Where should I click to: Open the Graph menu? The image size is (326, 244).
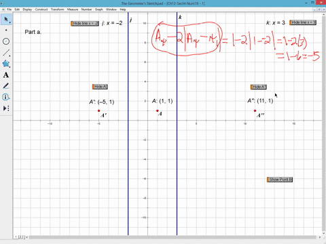coord(99,9)
